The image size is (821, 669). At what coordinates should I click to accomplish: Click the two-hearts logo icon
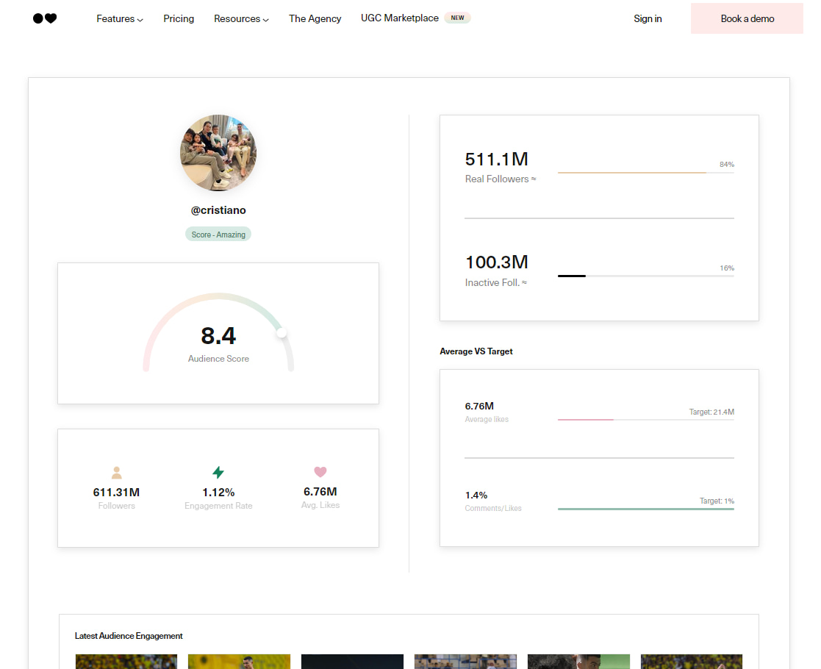point(45,18)
